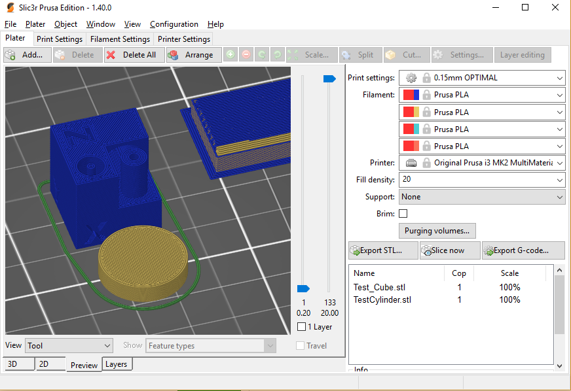
Task: Click the Purging volumes button
Action: coord(437,231)
